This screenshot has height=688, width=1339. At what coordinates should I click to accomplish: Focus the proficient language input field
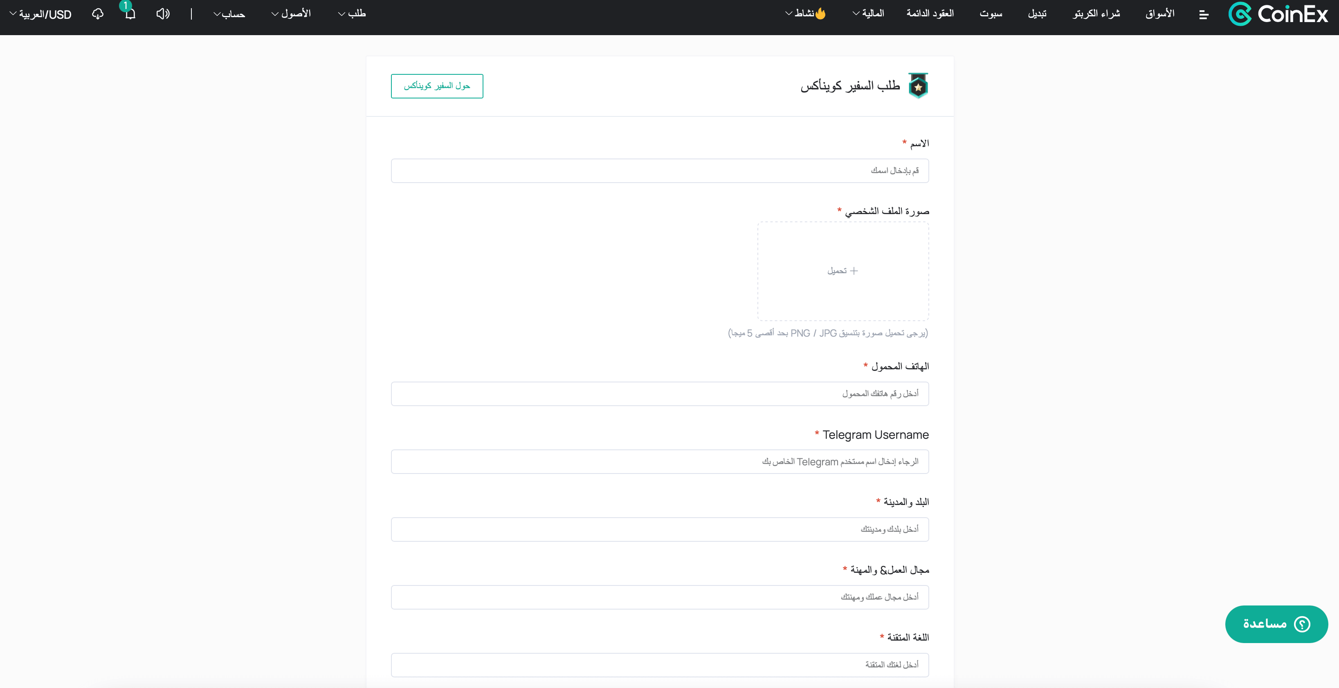(660, 665)
